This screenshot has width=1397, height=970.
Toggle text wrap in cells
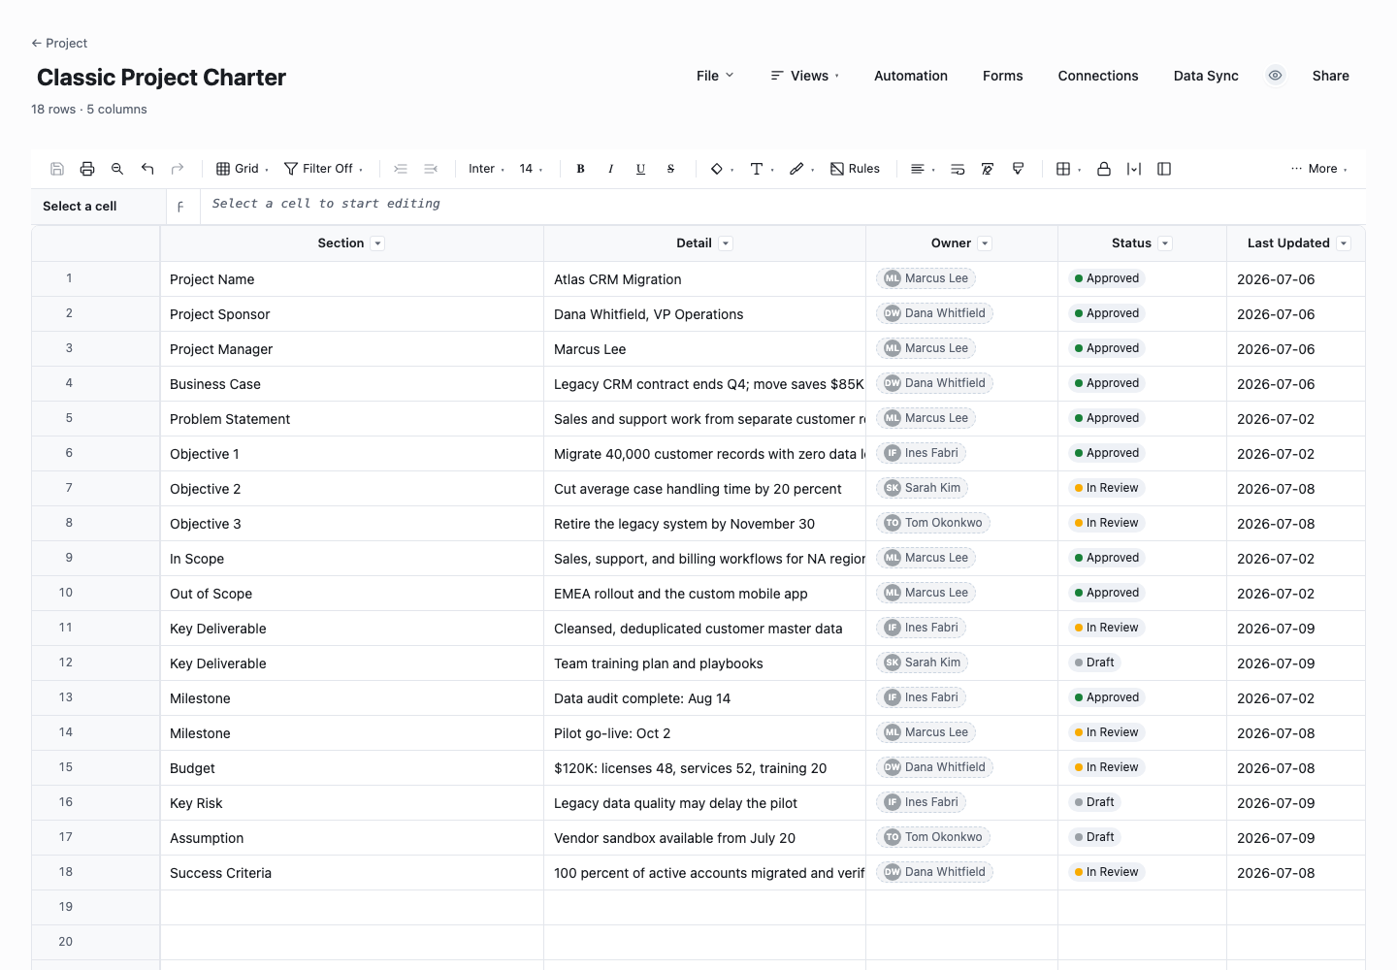(x=958, y=169)
